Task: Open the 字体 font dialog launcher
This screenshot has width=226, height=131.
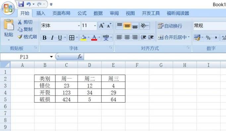Action: click(x=111, y=47)
